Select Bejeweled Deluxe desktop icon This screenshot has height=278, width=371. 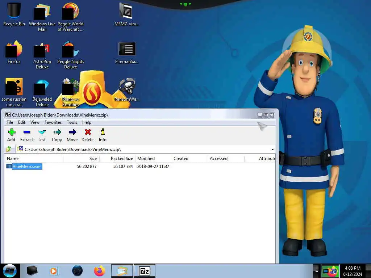[x=42, y=92]
